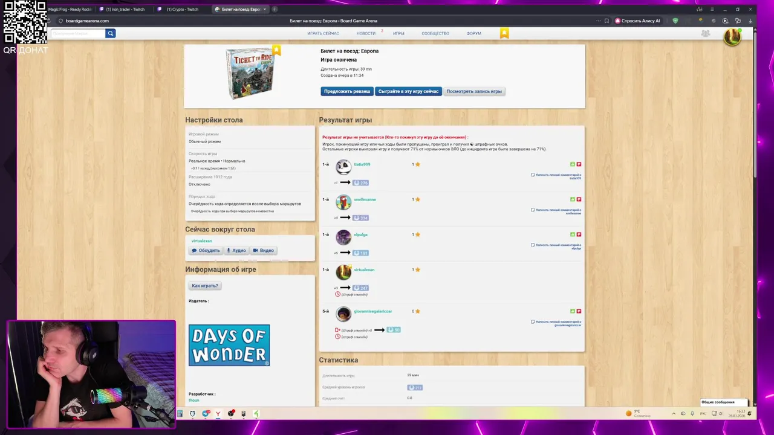Image resolution: width=774 pixels, height=435 pixels.
Task: Click giovannisegalariccar's avatar
Action: point(343,314)
